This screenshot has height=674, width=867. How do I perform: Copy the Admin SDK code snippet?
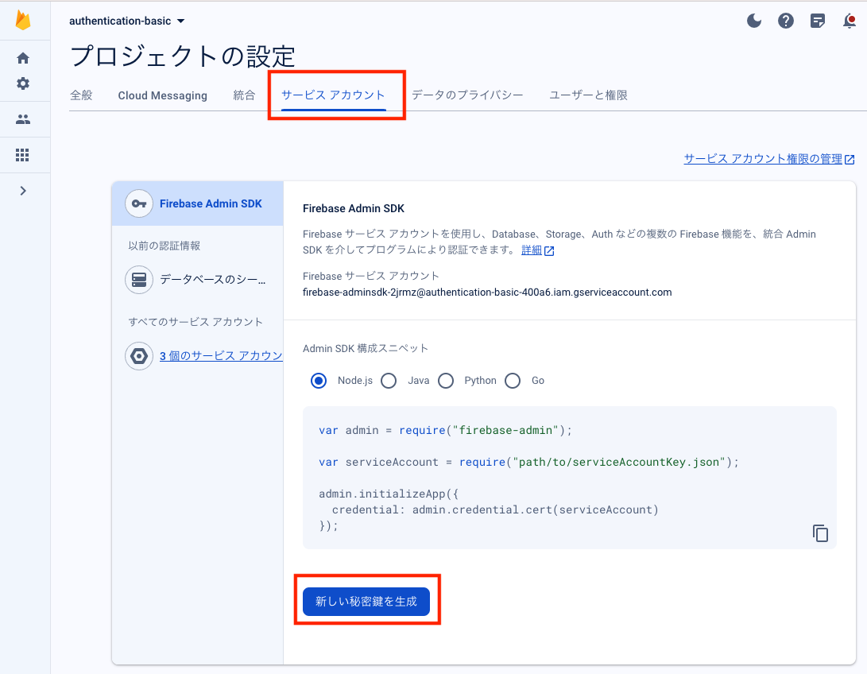click(x=820, y=533)
